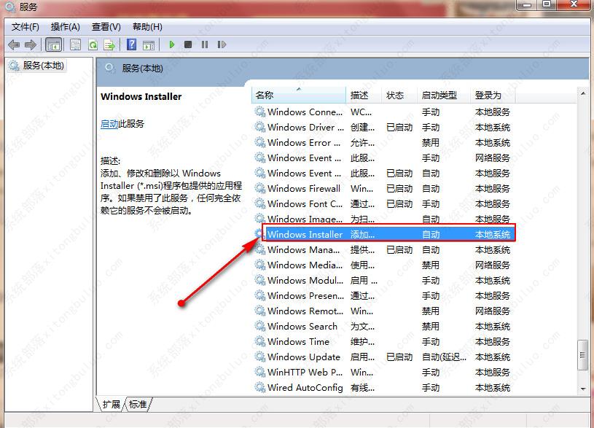Pause the service with the pause icon
This screenshot has width=594, height=428.
coord(205,44)
